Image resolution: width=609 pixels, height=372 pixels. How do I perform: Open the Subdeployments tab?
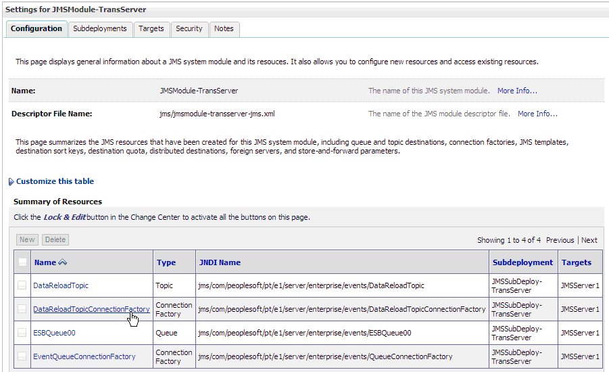pyautogui.click(x=100, y=29)
